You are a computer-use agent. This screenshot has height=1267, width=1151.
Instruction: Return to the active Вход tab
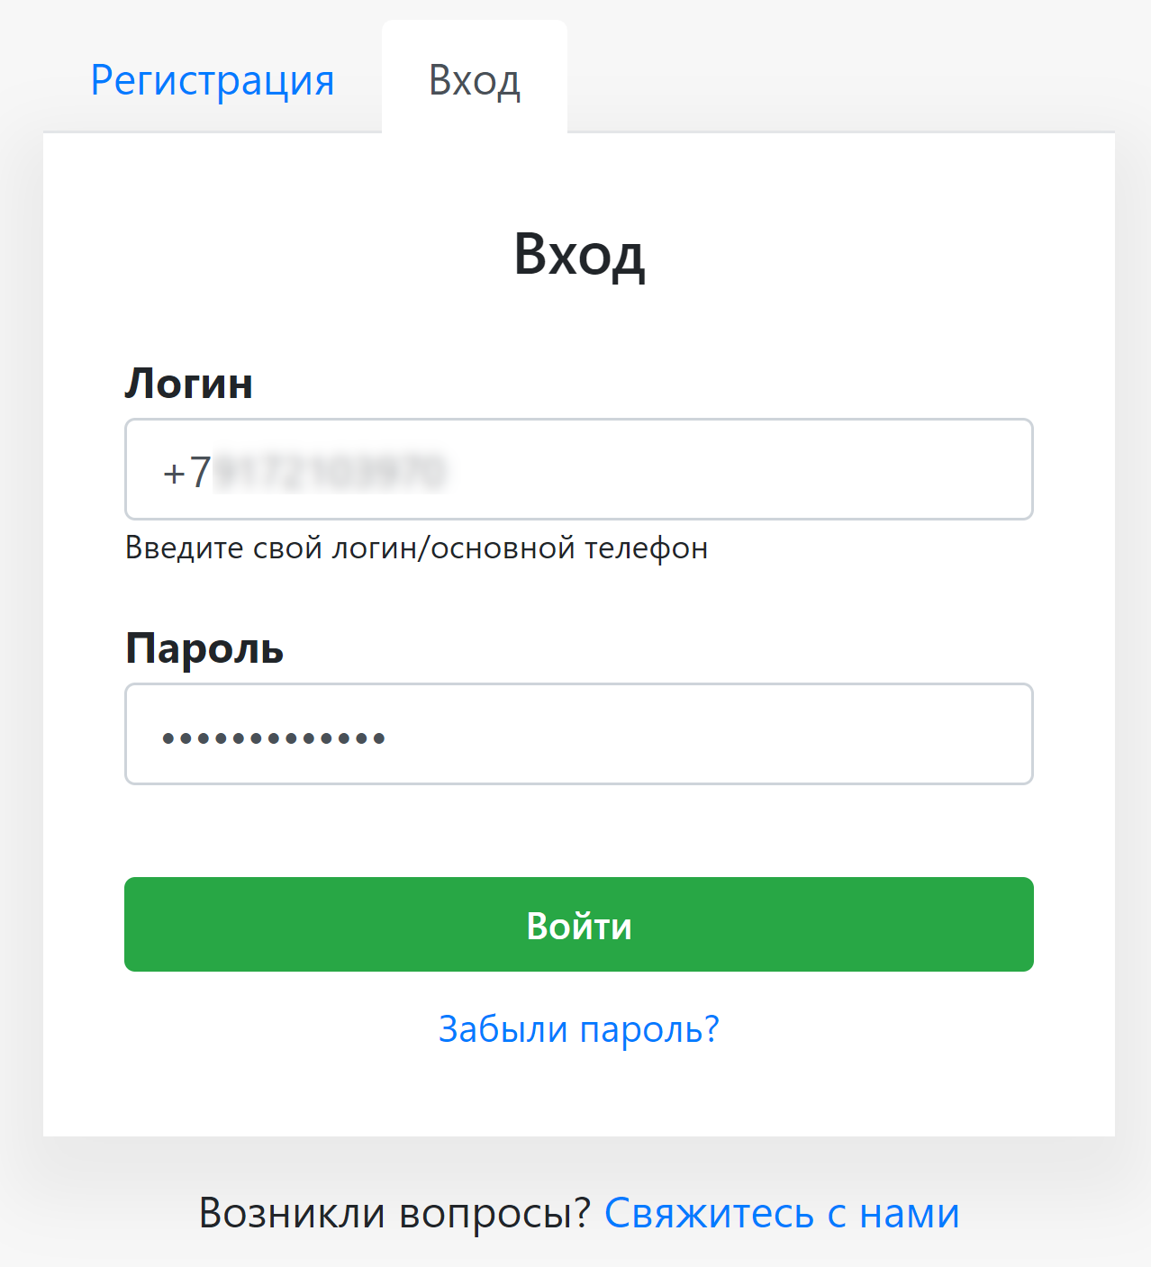coord(475,79)
